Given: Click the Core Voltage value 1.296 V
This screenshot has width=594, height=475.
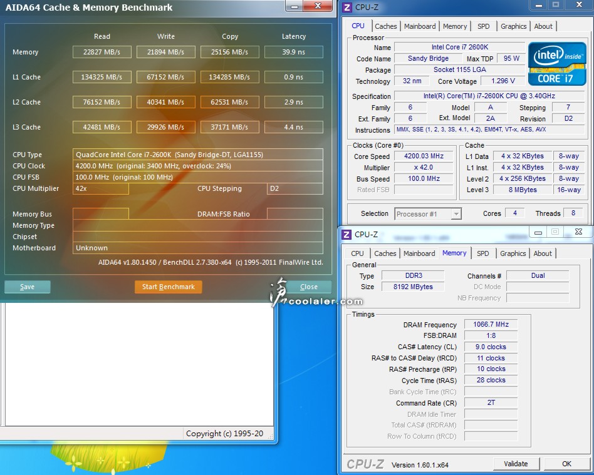Looking at the screenshot, I should [503, 81].
